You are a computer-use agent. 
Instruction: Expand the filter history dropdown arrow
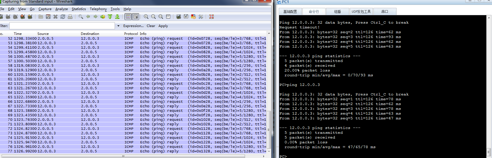(x=118, y=26)
